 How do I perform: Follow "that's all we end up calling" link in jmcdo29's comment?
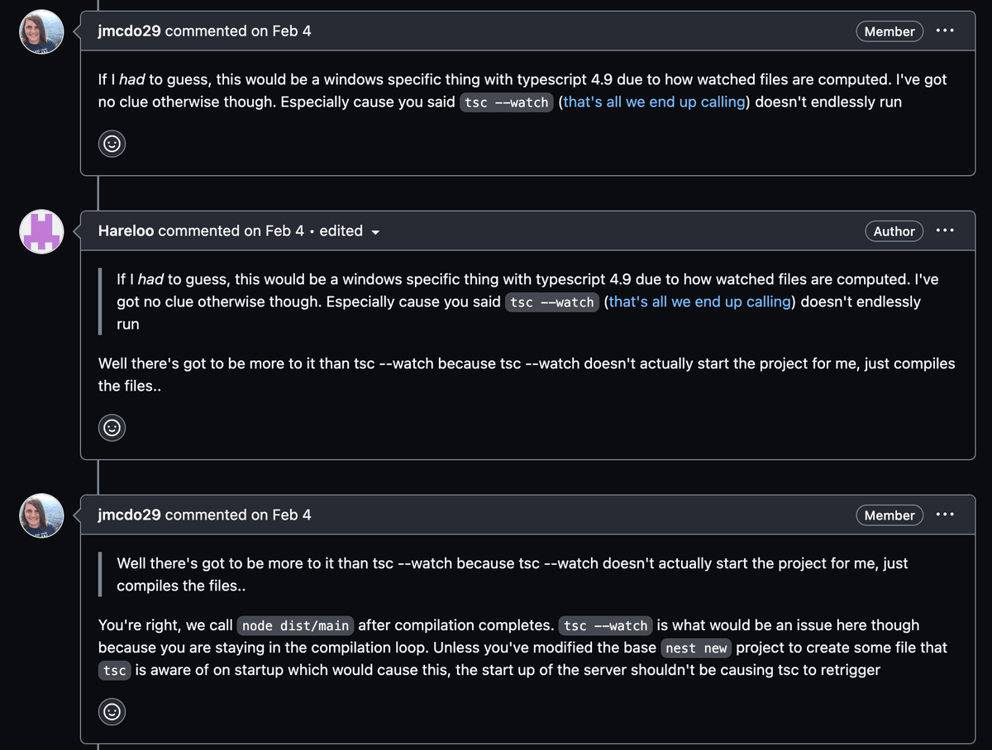[x=654, y=102]
